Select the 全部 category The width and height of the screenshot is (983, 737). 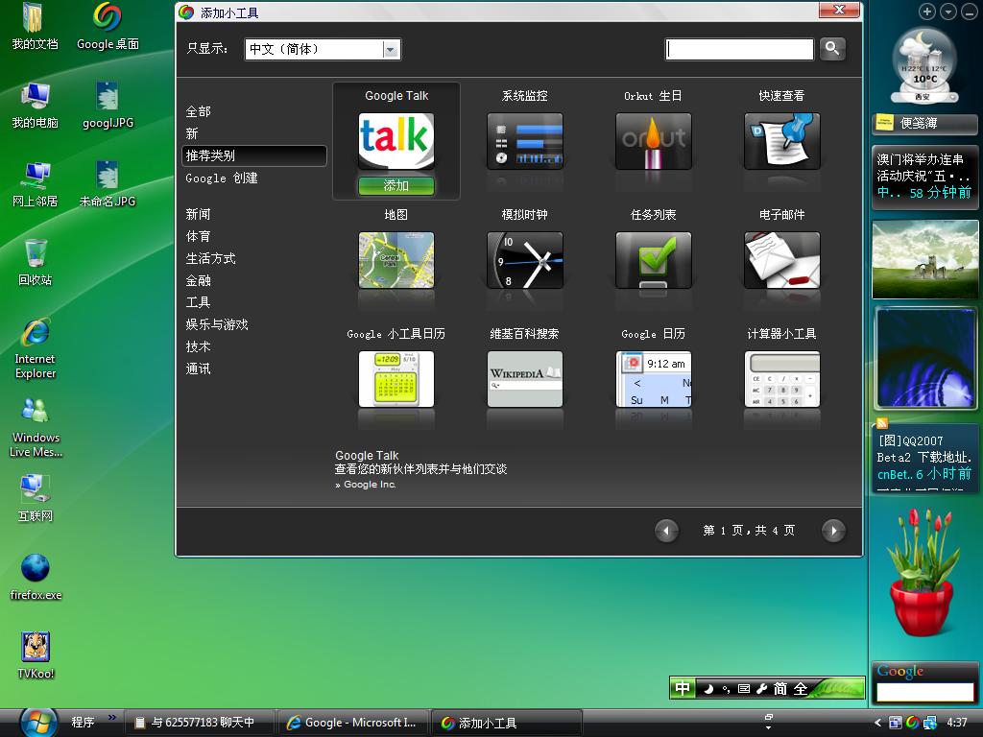point(199,111)
